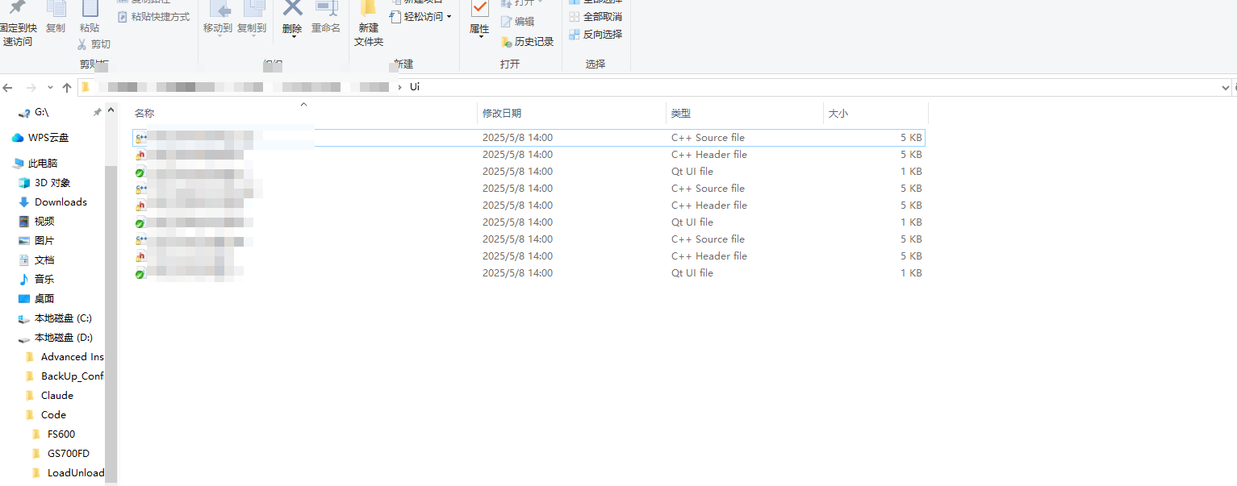Viewport: 1237px width, 486px height.
Task: Open the 轻松访问 dropdown
Action: [421, 16]
